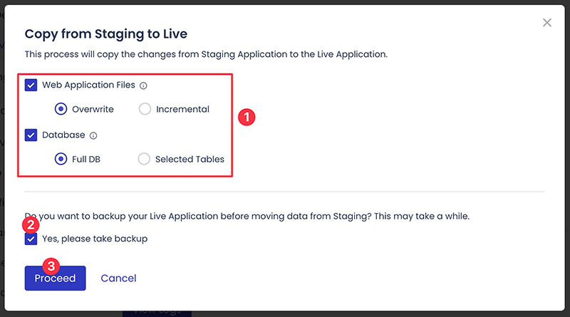Uncheck the Web Application Files checkbox

[x=31, y=85]
